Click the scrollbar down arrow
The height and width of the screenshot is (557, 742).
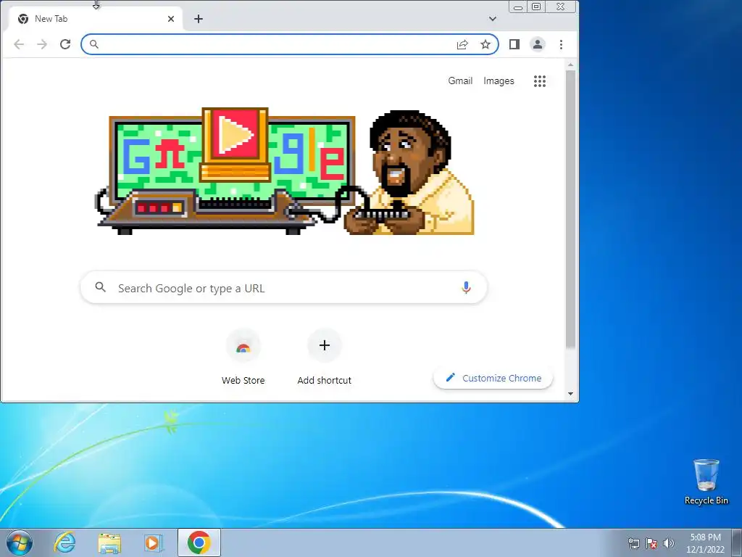tap(571, 394)
